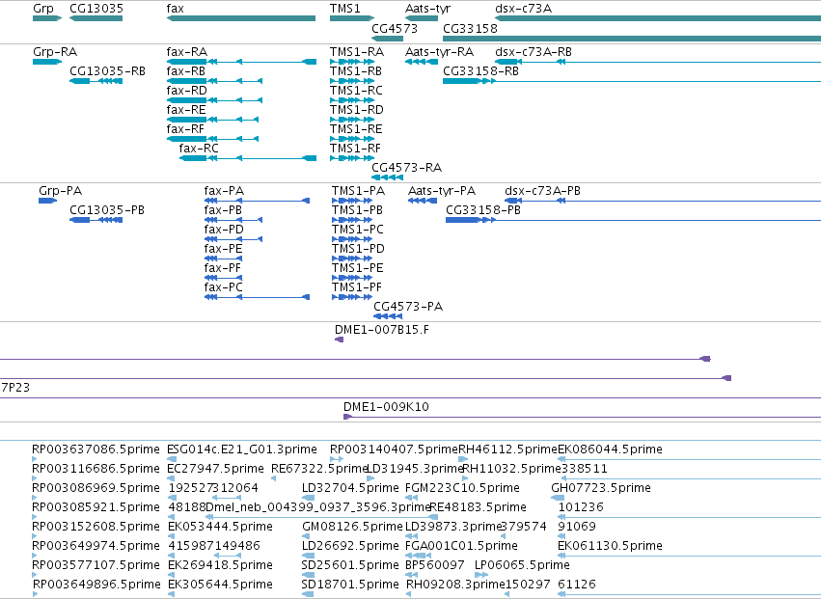
Task: Click the LD32704.5prime EST label
Action: (350, 488)
